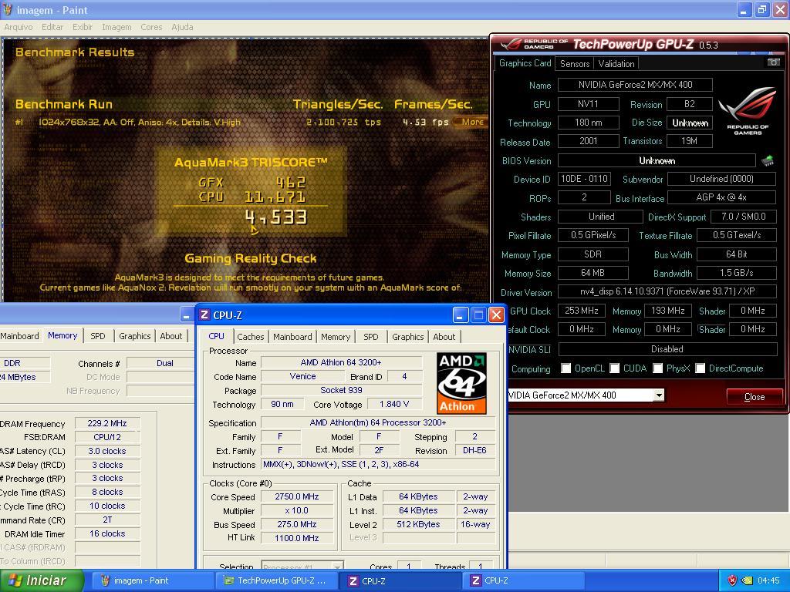Click the AMD Athlon 64 logo in CPU-Z
The image size is (790, 592).
click(461, 384)
